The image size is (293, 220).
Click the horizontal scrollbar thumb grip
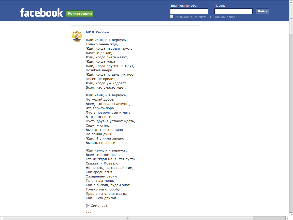(128, 218)
